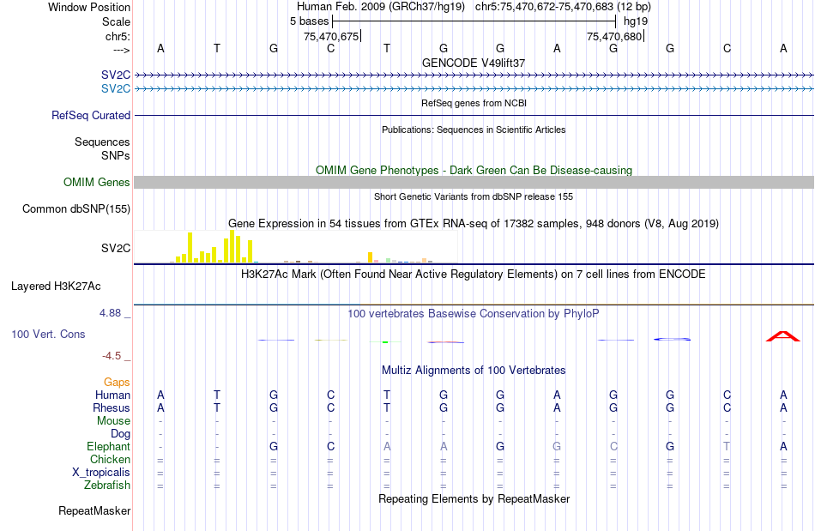Open the GENCODE V49lift37 track title

(x=474, y=63)
